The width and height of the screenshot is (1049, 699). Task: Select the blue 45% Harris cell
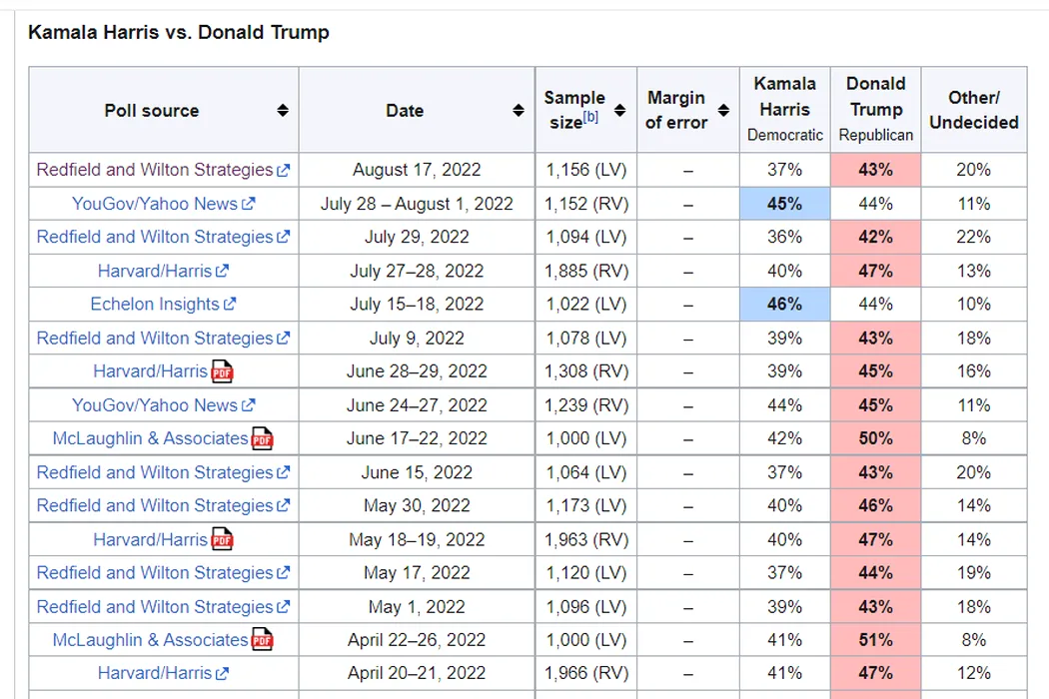(x=784, y=204)
